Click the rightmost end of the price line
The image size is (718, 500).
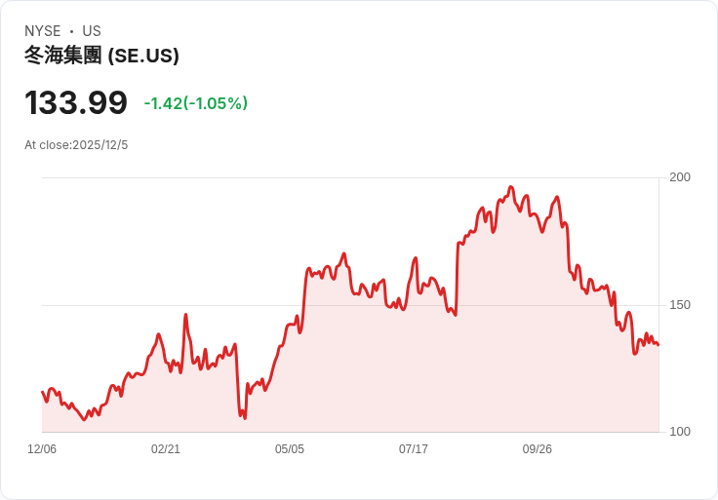click(658, 344)
